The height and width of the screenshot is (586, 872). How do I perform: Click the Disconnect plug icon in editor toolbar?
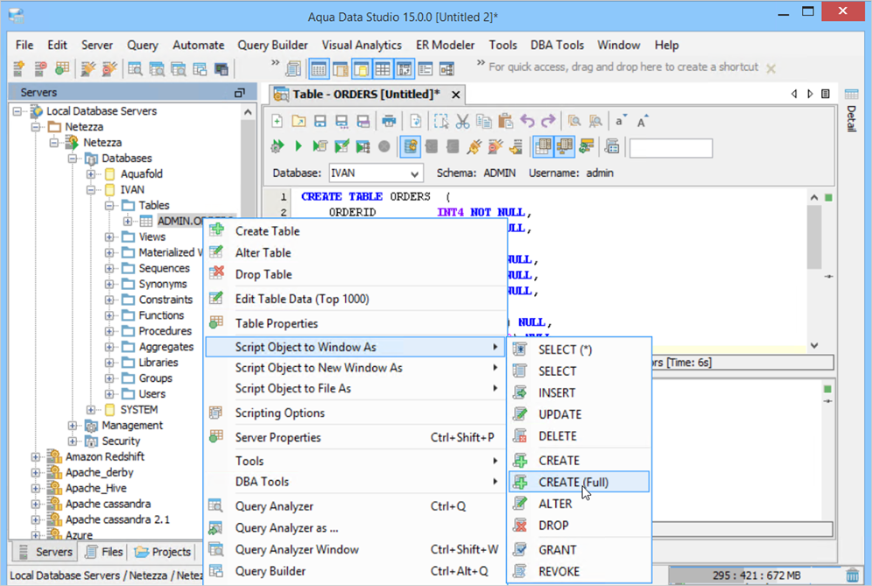[x=495, y=146]
